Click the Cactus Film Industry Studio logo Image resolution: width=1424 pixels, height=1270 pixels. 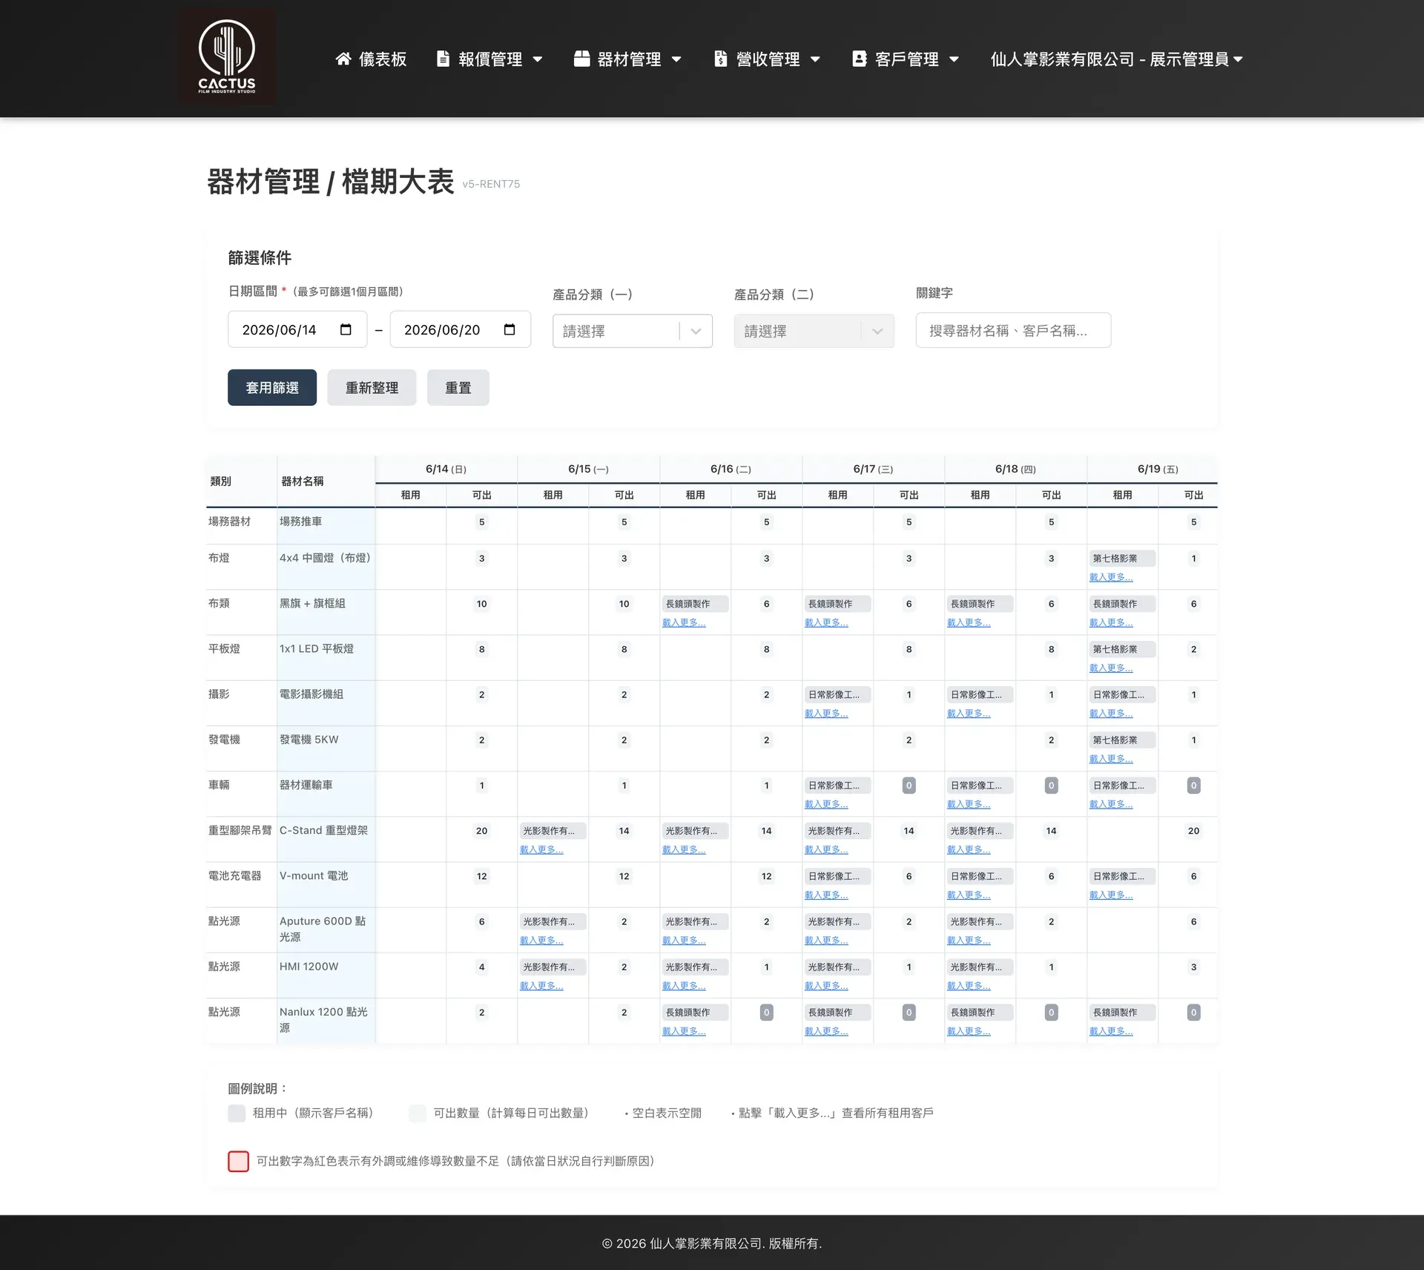[227, 57]
